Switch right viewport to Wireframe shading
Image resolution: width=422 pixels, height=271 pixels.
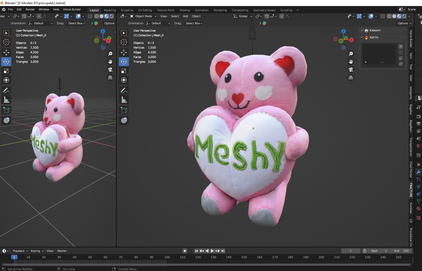pos(389,16)
